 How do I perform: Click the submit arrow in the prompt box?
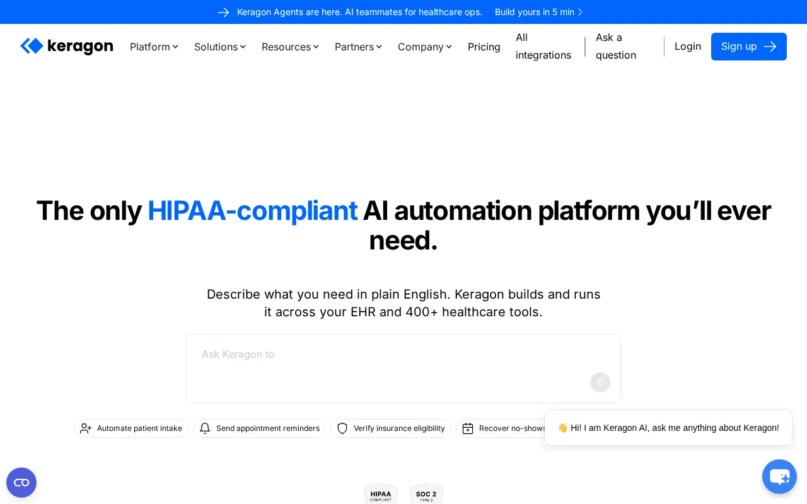600,382
